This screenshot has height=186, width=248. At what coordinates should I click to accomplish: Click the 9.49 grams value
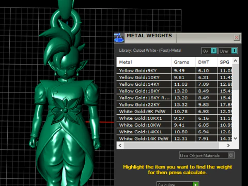[179, 71]
